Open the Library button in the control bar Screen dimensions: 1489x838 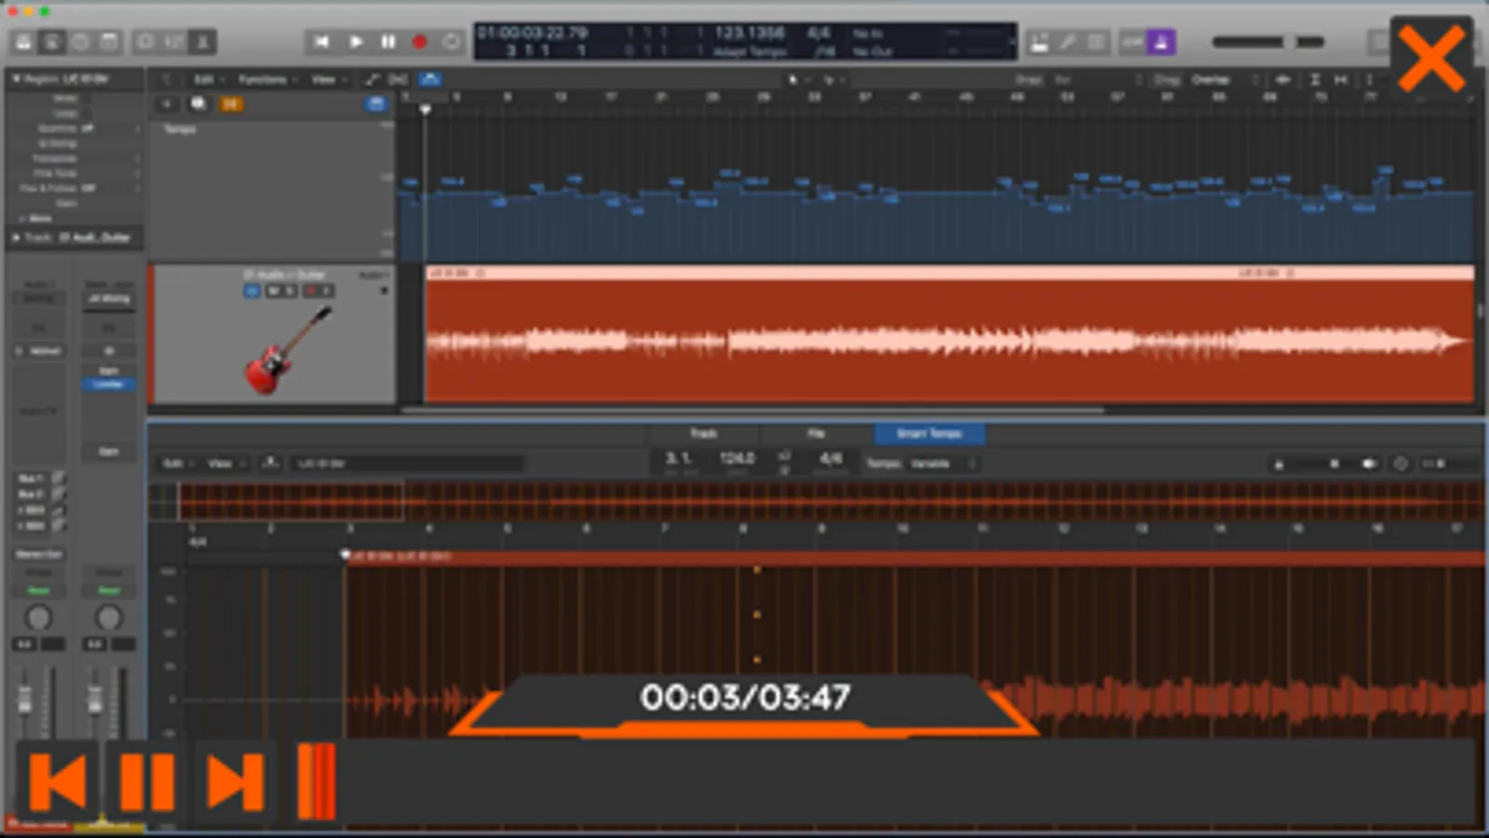(x=23, y=42)
